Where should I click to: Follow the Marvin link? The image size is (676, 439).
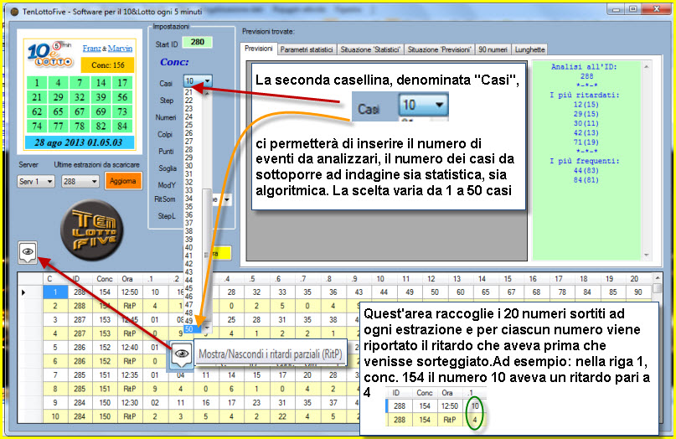pyautogui.click(x=120, y=49)
